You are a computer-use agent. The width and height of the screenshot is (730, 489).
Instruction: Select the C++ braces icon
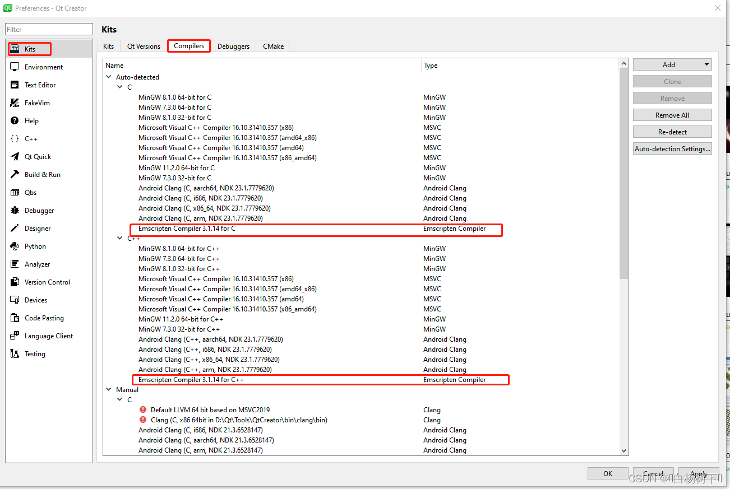[x=15, y=138]
